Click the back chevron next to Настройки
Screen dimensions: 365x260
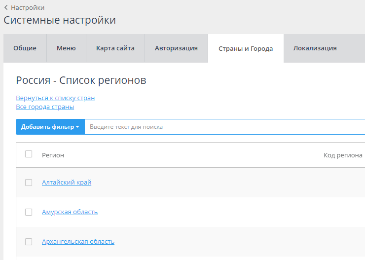pos(6,8)
